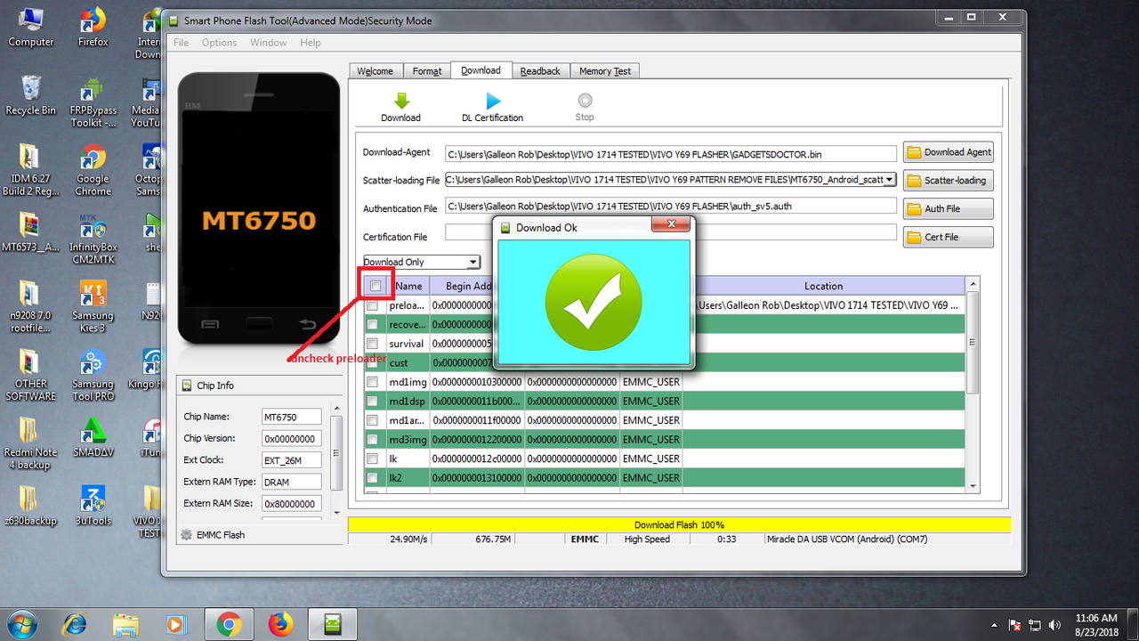Toggle the md1dsp row checkbox
Screen dimensions: 1139x641
click(x=372, y=402)
